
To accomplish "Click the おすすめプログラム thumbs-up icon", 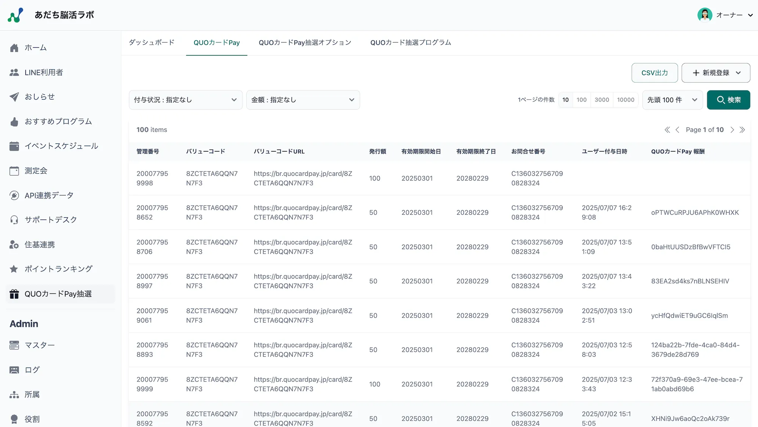I will click(14, 122).
